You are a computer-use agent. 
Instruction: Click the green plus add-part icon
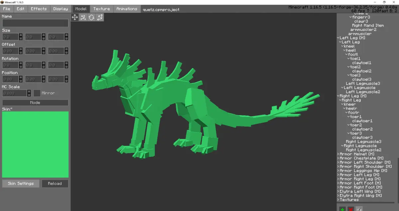342,209
